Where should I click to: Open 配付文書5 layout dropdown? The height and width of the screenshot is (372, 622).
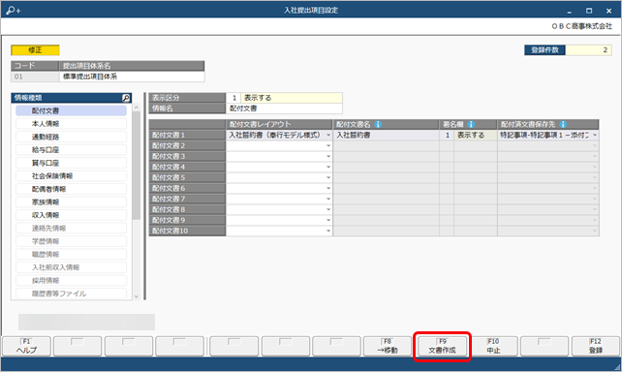click(x=328, y=177)
